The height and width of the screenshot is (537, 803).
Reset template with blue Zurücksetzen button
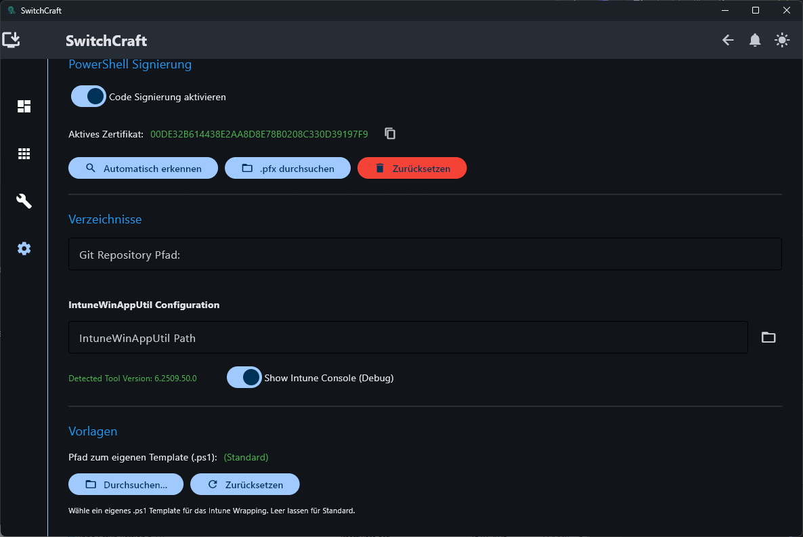245,484
